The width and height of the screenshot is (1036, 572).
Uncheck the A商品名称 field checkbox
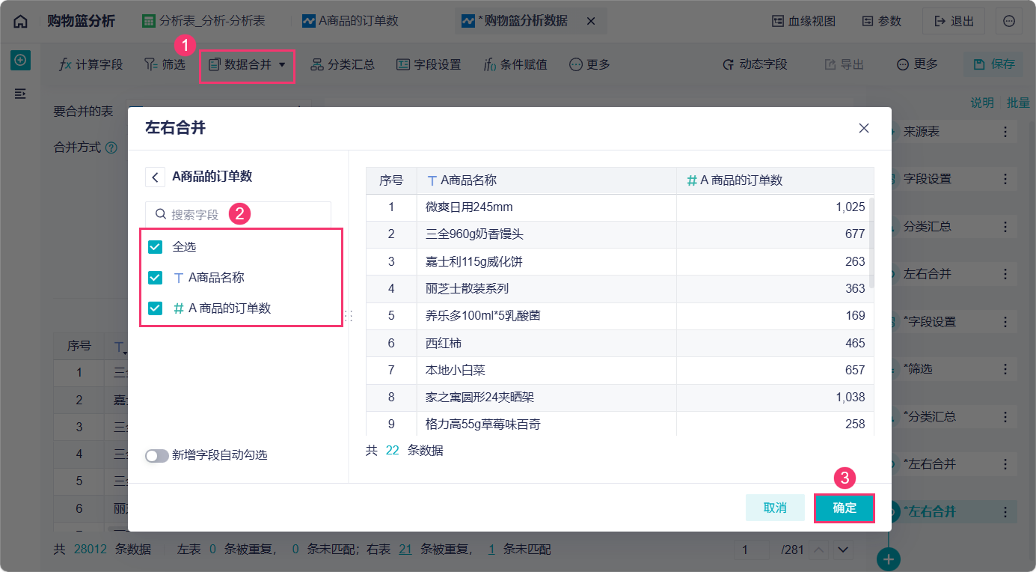tap(155, 277)
